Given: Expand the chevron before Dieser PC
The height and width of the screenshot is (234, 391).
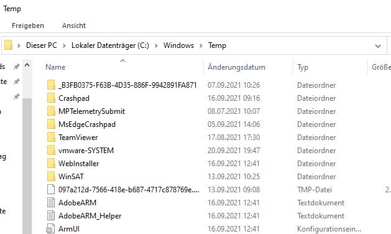Looking at the screenshot, I should click(x=19, y=45).
